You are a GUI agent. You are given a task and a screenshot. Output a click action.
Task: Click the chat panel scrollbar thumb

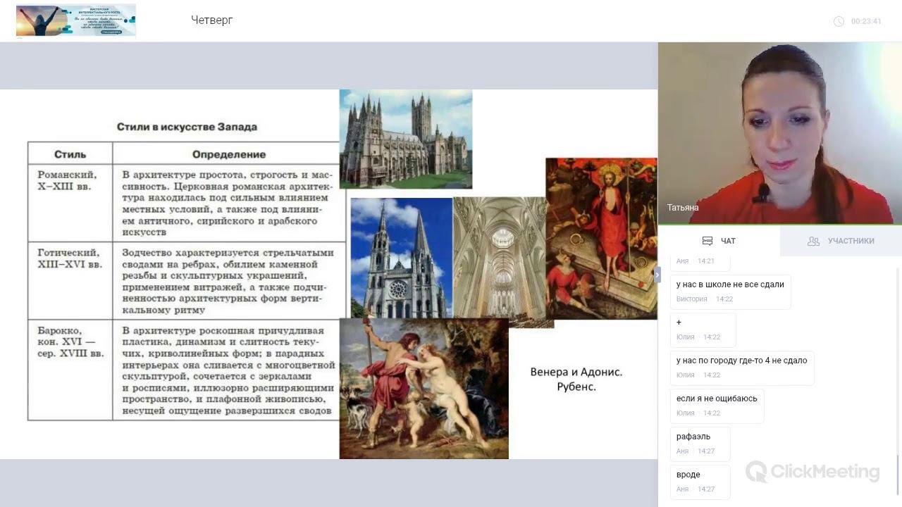coord(898,476)
